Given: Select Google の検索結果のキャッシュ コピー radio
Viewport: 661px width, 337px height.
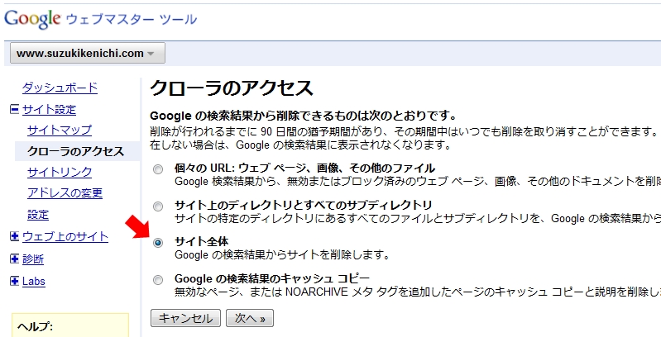Looking at the screenshot, I should [158, 280].
